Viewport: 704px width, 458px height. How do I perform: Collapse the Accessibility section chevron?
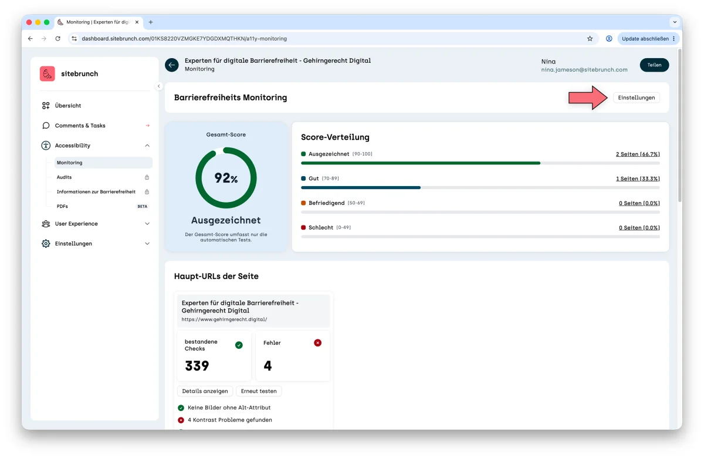(147, 146)
